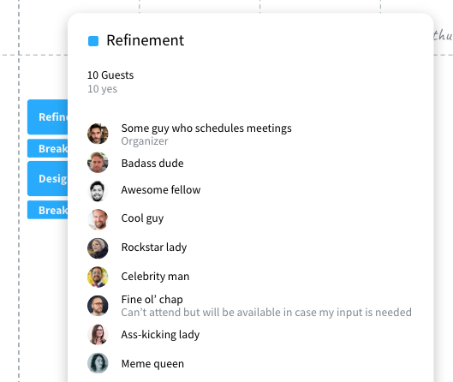Image resolution: width=453 pixels, height=382 pixels.
Task: Click Ass-kicking lady's avatar
Action: pyautogui.click(x=98, y=334)
